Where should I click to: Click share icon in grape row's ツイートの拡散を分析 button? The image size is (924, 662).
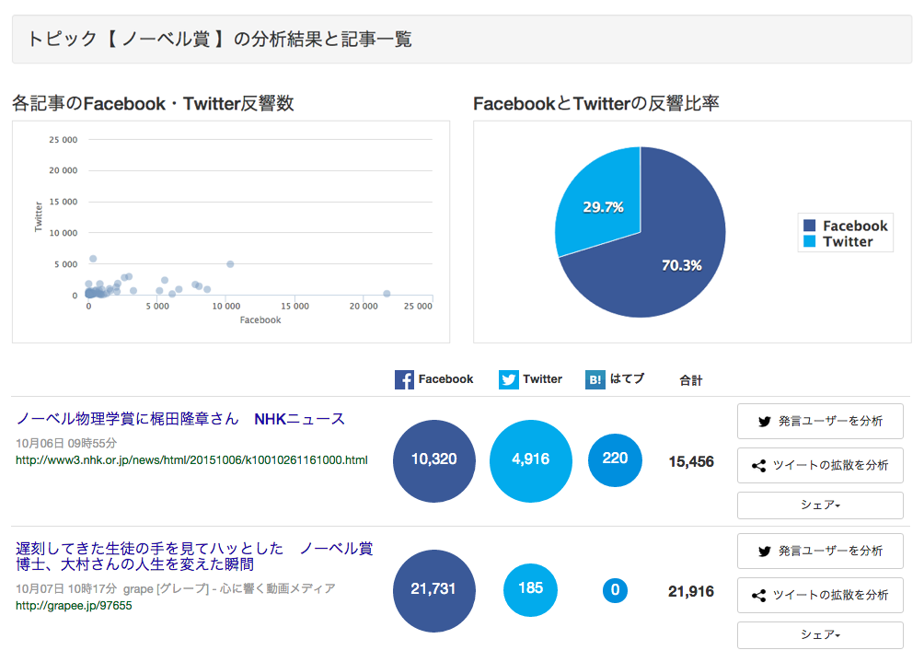(758, 596)
